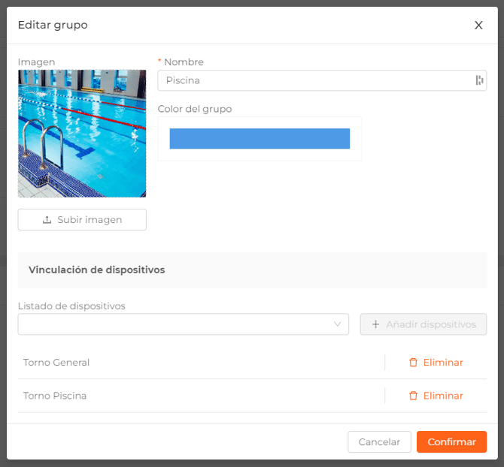Click the Vinculación de dispositivos section header
The image size is (504, 467).
click(x=97, y=270)
